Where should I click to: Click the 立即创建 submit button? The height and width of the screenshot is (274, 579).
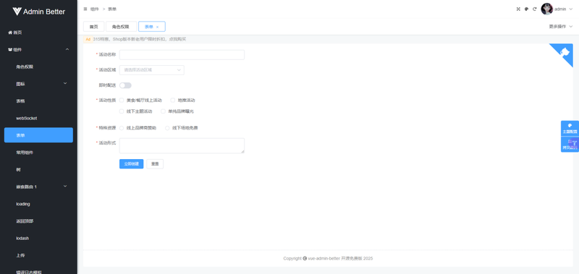(131, 163)
